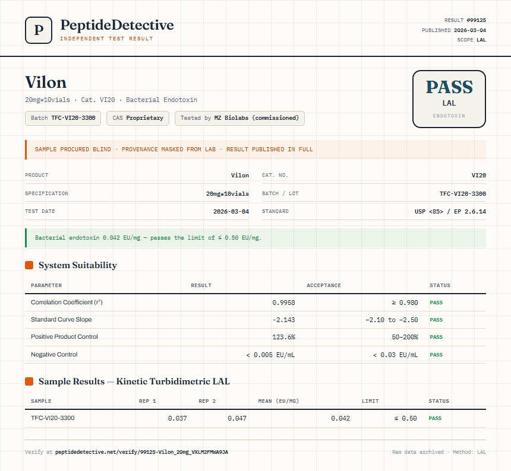This screenshot has width=511, height=471.
Task: Click the Correlation Coefficient row label
Action: tap(67, 302)
